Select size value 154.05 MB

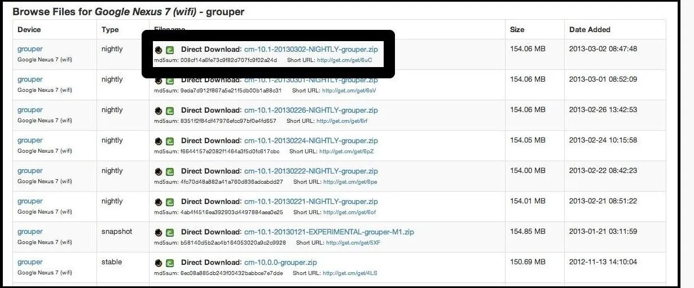coord(528,140)
